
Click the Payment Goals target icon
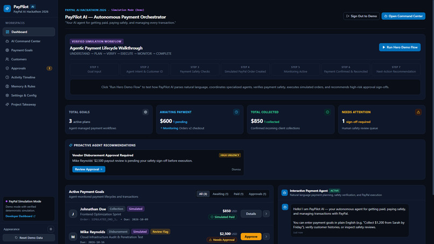(7, 50)
